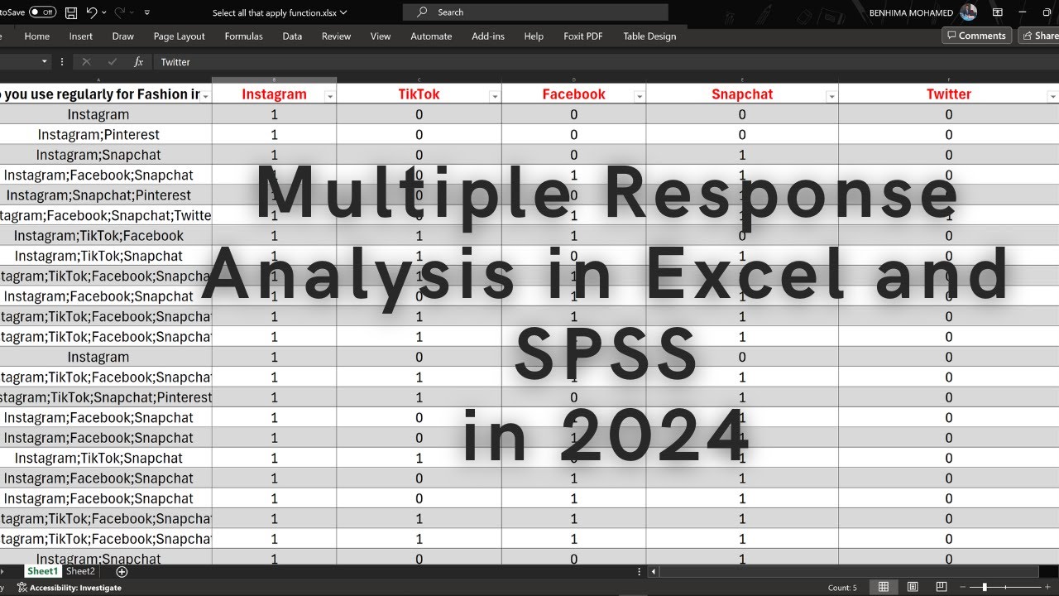Switch to Normal view icon
1059x596 pixels.
click(x=884, y=587)
